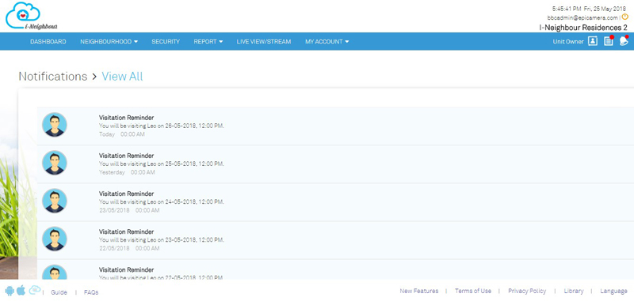Image resolution: width=634 pixels, height=301 pixels.
Task: Click the '23/05/2018 00:00 AM' timestamp
Action: click(x=129, y=210)
